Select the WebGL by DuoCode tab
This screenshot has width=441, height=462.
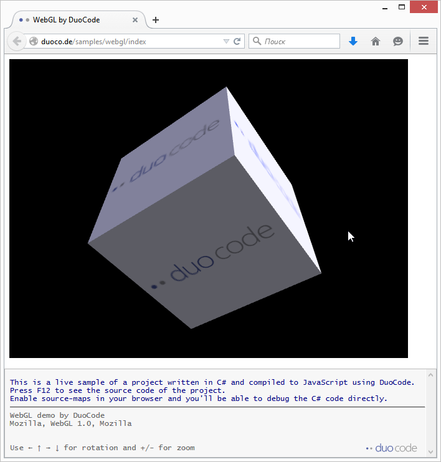pyautogui.click(x=78, y=20)
